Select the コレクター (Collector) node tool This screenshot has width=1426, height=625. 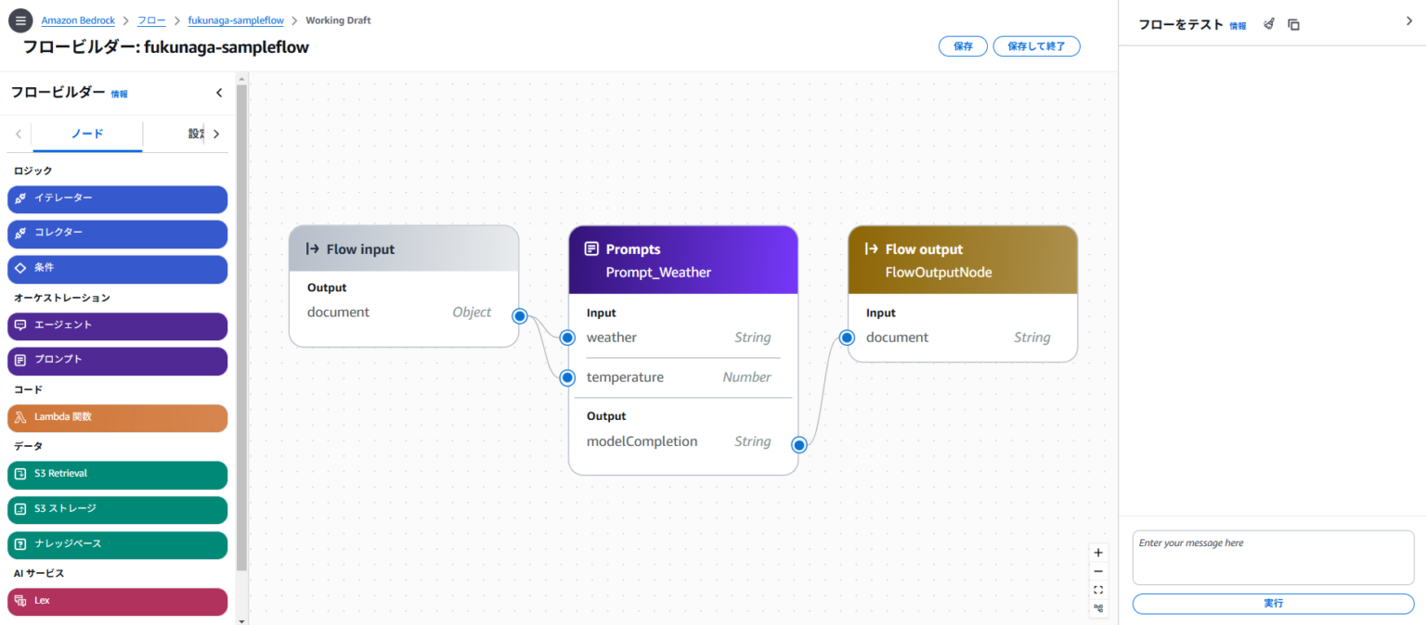(x=117, y=234)
